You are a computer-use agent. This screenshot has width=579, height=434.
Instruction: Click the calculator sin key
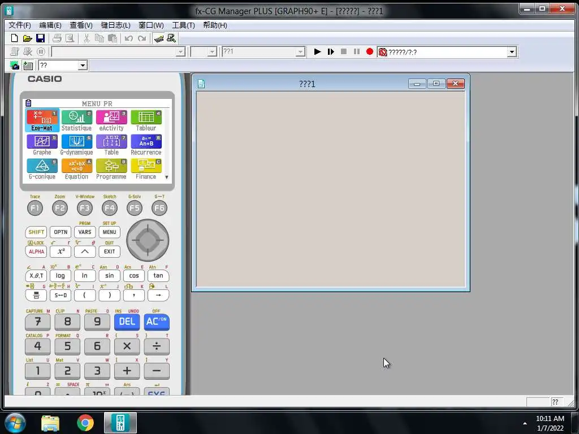pos(109,276)
